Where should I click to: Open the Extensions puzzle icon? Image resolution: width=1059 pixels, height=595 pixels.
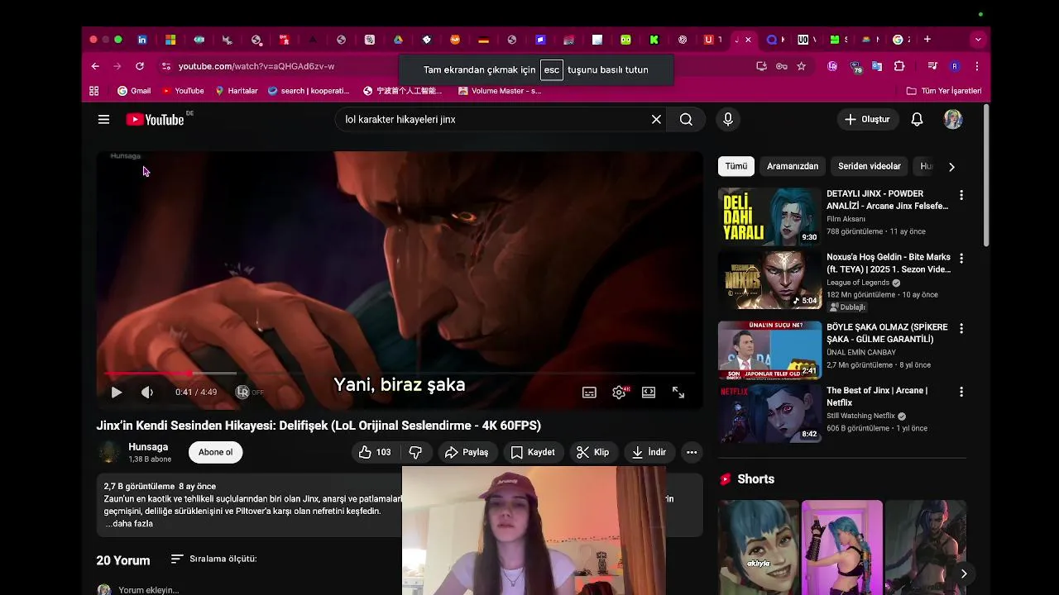(899, 66)
